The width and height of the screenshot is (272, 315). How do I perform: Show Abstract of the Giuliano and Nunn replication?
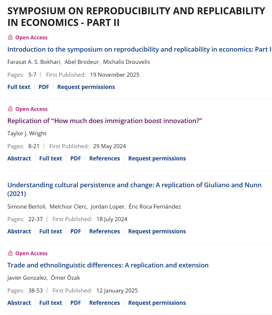pyautogui.click(x=19, y=231)
